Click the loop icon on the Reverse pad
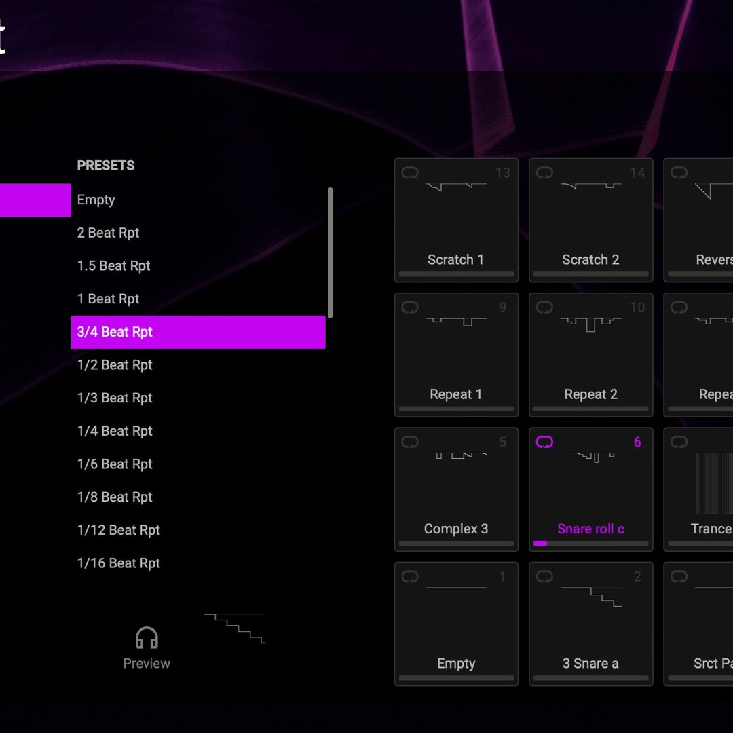 pyautogui.click(x=679, y=173)
